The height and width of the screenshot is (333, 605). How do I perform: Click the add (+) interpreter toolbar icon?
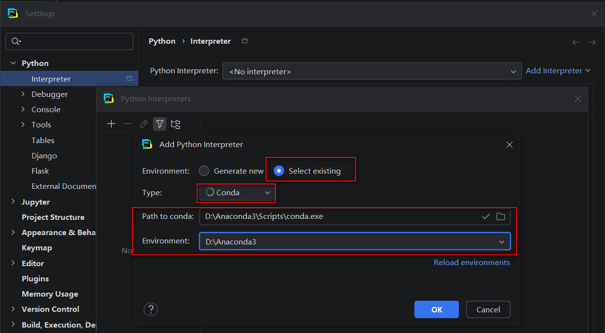click(112, 124)
